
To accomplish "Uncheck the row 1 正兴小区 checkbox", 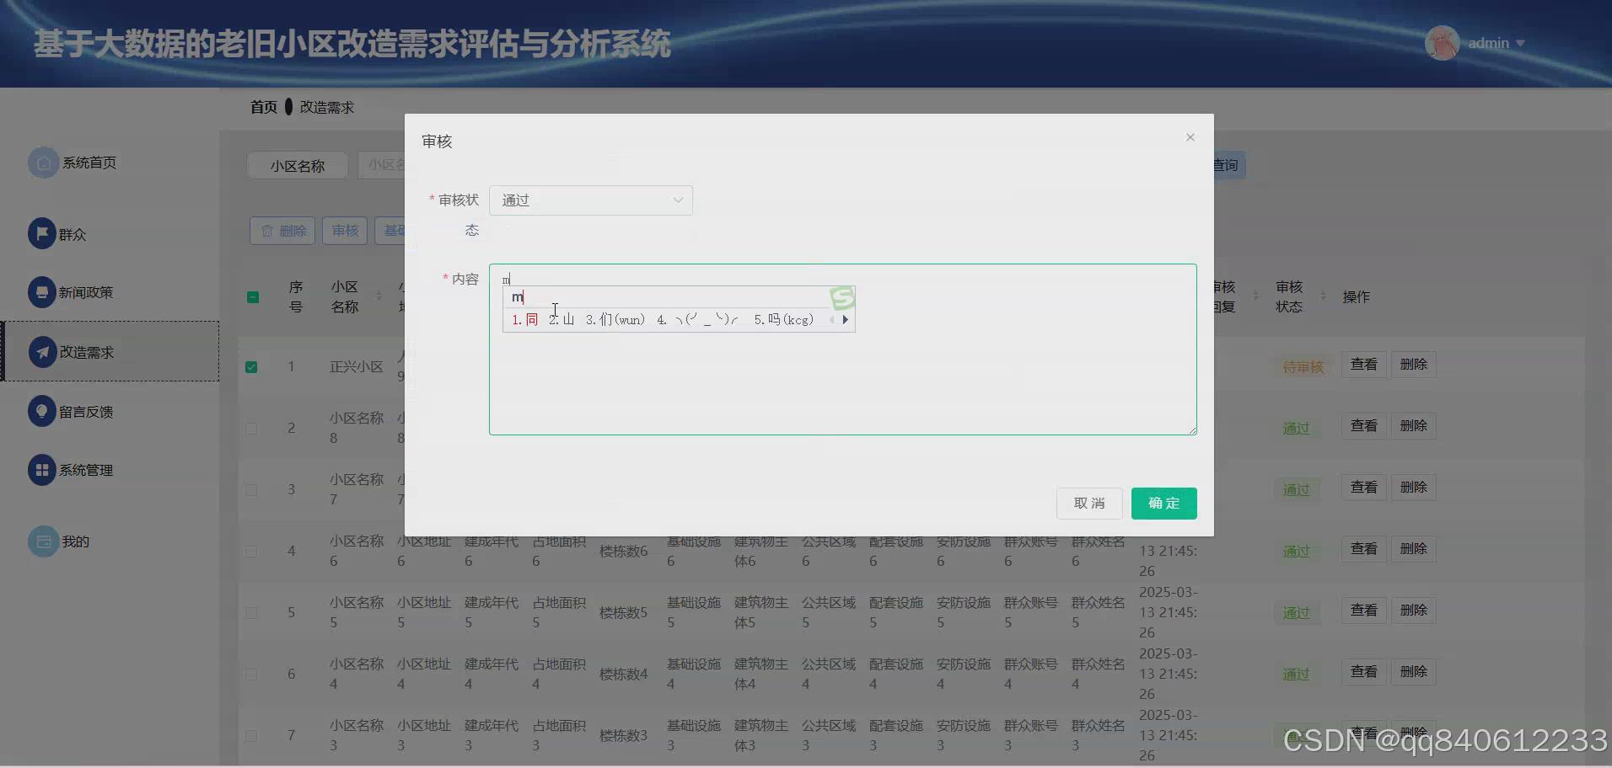I will (251, 367).
